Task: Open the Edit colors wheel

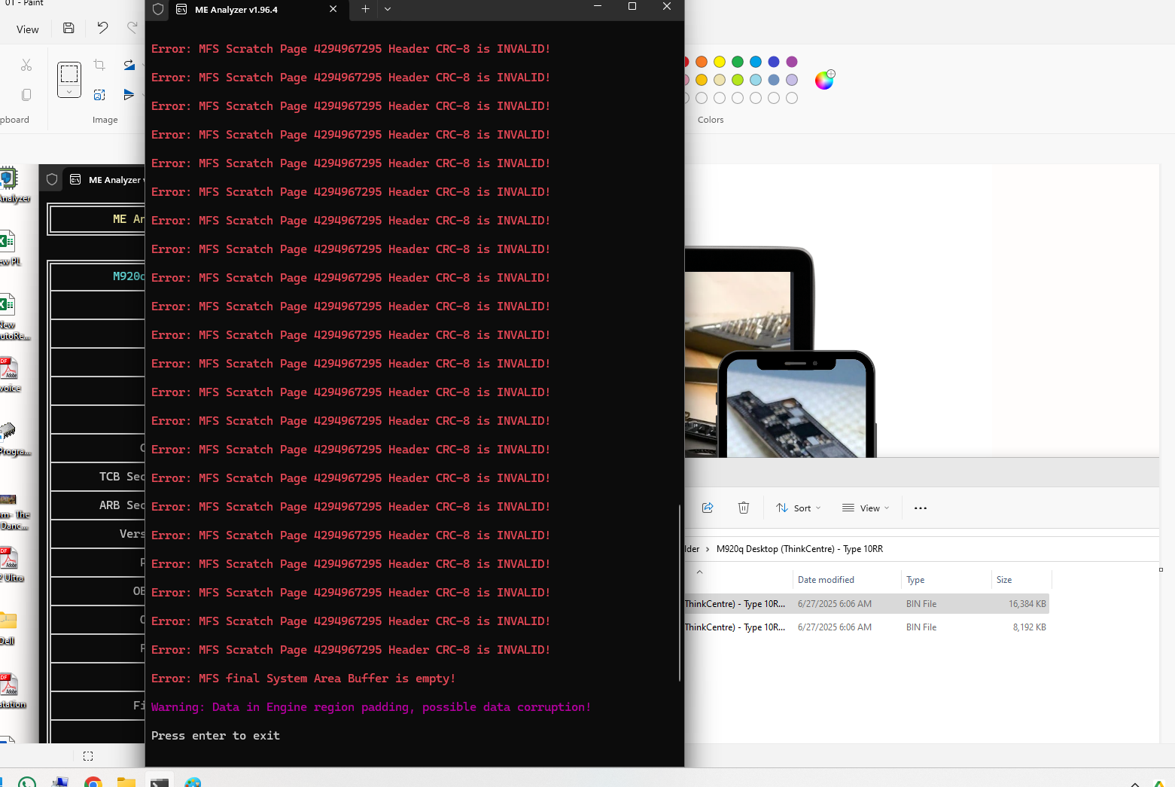Action: 824,80
